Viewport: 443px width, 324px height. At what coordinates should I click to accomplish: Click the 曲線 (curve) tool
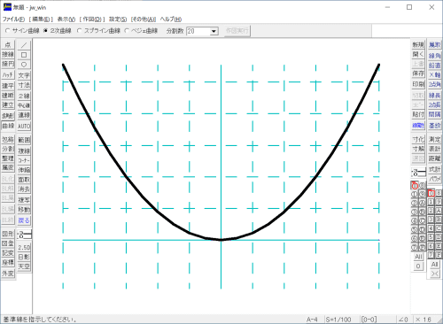click(x=8, y=126)
